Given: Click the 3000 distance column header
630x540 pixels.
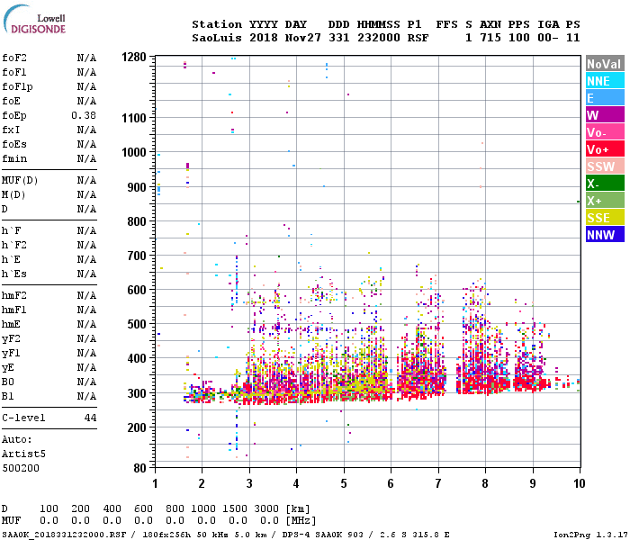Looking at the screenshot, I should click(x=266, y=508).
